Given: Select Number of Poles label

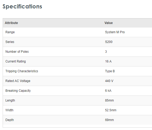Looking at the screenshot, I should tap(17, 52).
